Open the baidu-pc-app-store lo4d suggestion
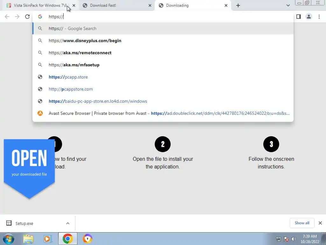This screenshot has width=326, height=245. coord(163,101)
